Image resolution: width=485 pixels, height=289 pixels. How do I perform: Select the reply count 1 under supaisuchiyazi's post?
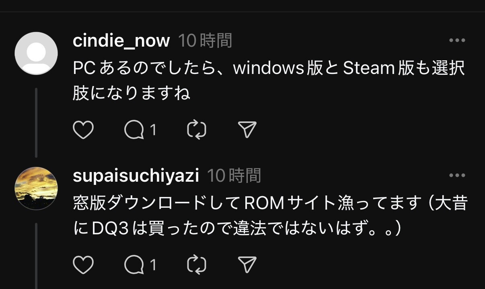point(153,265)
